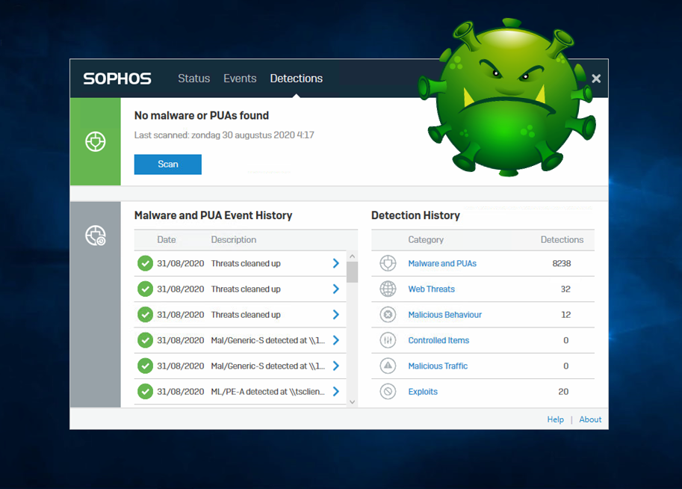Click the scan crosshair icon in green panel
682x489 pixels.
pyautogui.click(x=96, y=141)
